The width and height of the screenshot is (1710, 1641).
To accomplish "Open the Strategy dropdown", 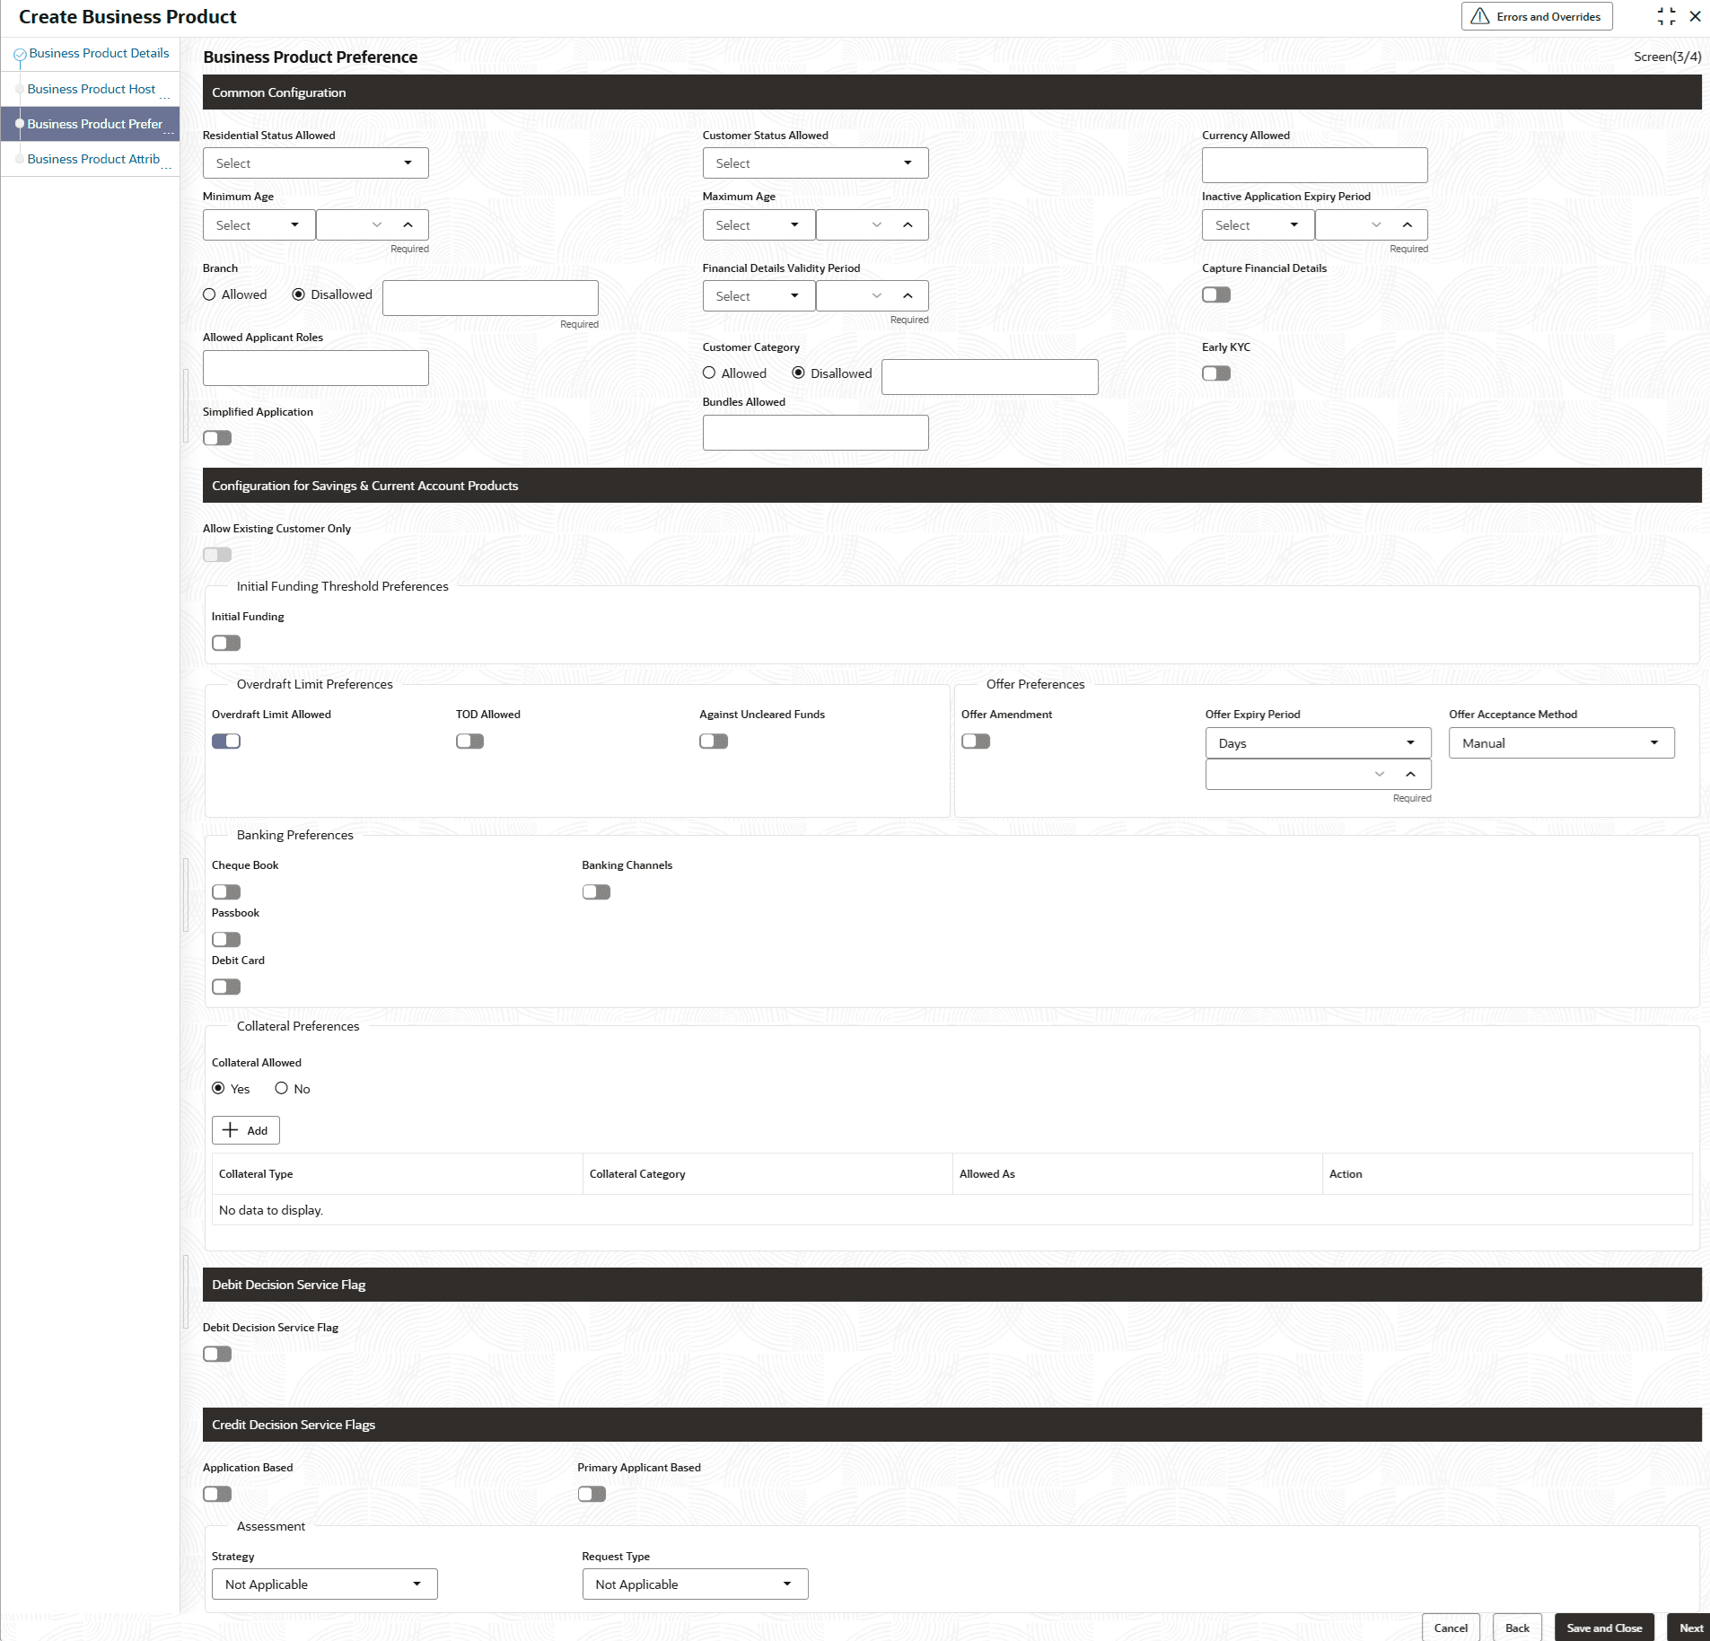I will pyautogui.click(x=325, y=1584).
